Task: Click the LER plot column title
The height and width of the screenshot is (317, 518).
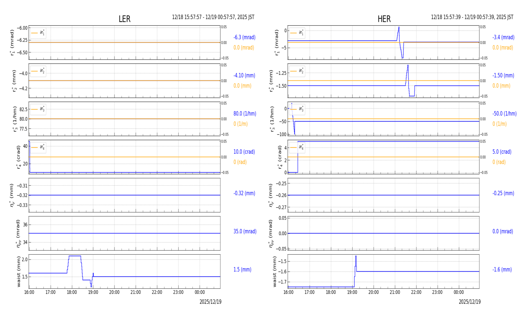Action: (x=124, y=19)
